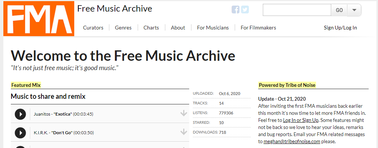This screenshot has width=378, height=148.
Task: Open the "Music to share and remix" mix
Action: 48,97
